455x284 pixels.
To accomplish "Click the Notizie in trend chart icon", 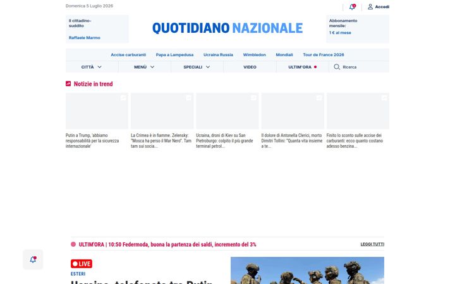I will tap(68, 84).
